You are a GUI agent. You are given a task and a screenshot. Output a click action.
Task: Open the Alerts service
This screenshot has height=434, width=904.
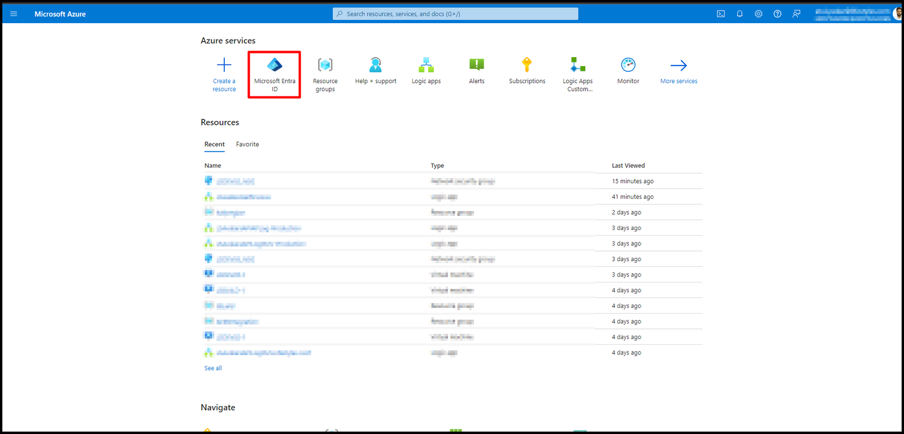477,71
